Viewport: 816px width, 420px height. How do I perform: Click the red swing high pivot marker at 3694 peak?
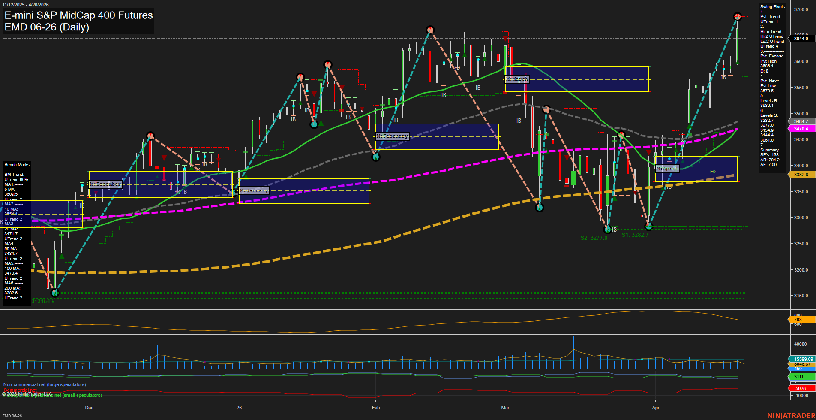pos(737,16)
